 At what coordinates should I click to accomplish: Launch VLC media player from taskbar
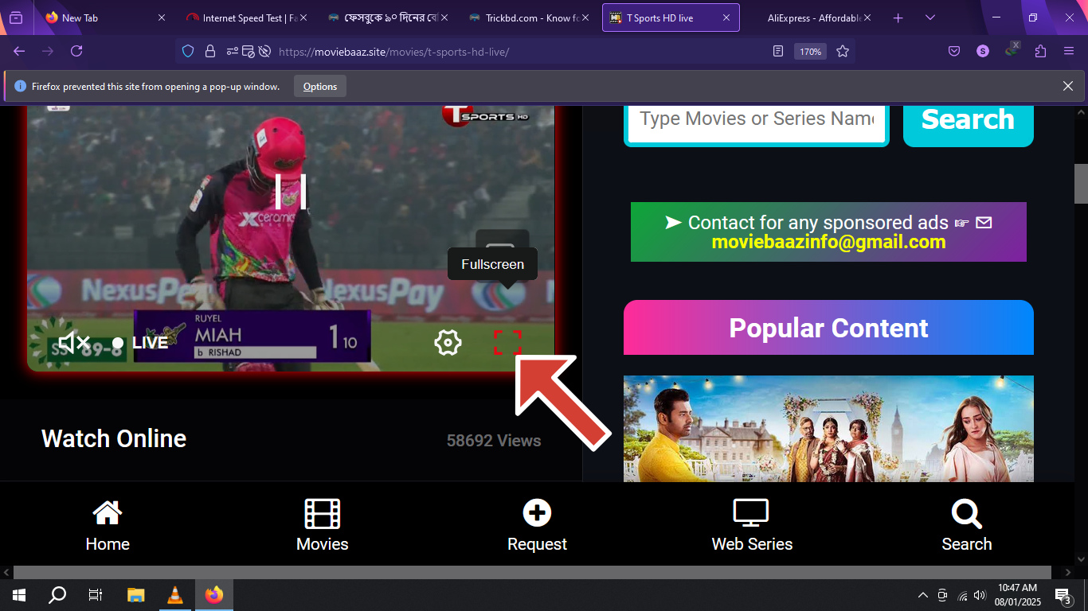click(174, 595)
